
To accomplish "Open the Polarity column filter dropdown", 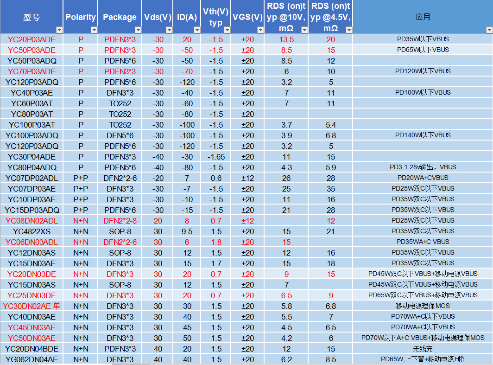I will [94, 30].
